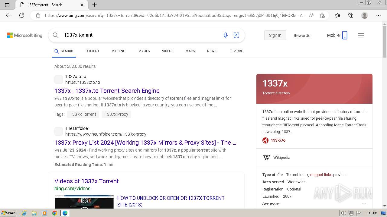Image resolution: width=387 pixels, height=217 pixels.
Task: Open HOW TO UNBLOCK 1337X TORRENT video link
Action: point(171,201)
